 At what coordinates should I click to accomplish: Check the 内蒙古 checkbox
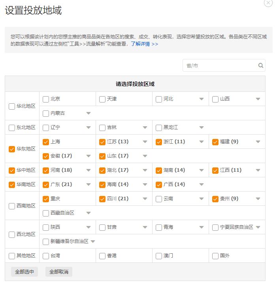coord(46,113)
